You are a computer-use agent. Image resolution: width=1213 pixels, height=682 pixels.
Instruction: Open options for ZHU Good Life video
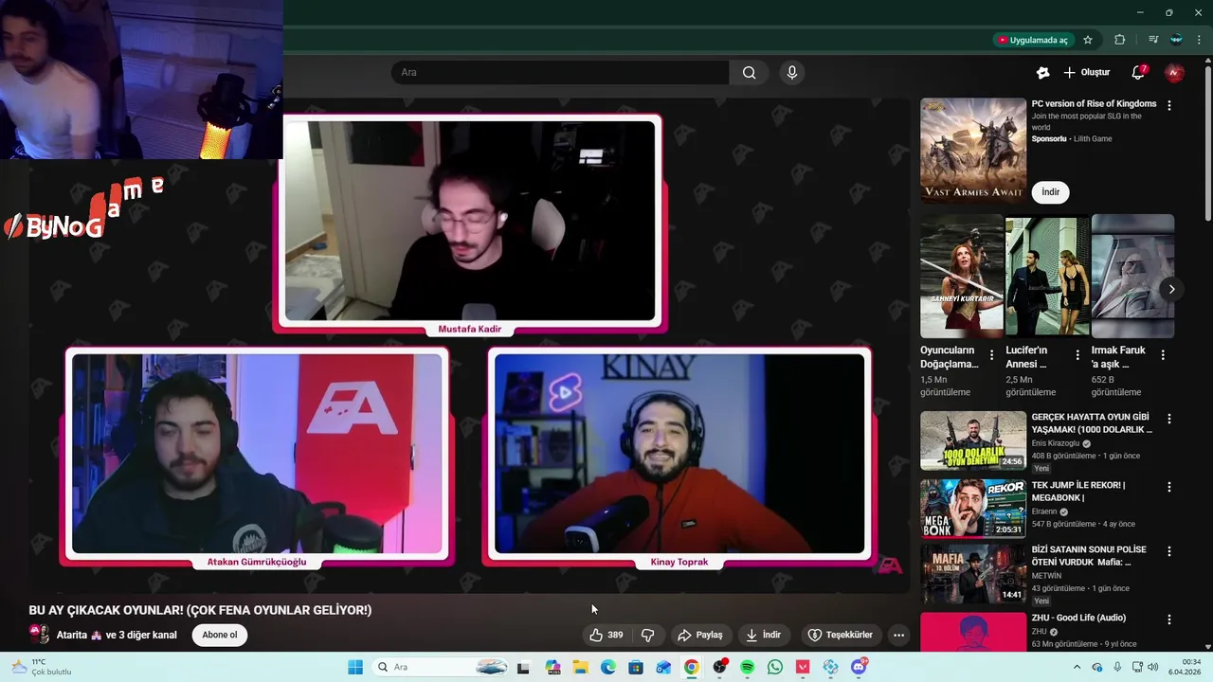pos(1168,619)
